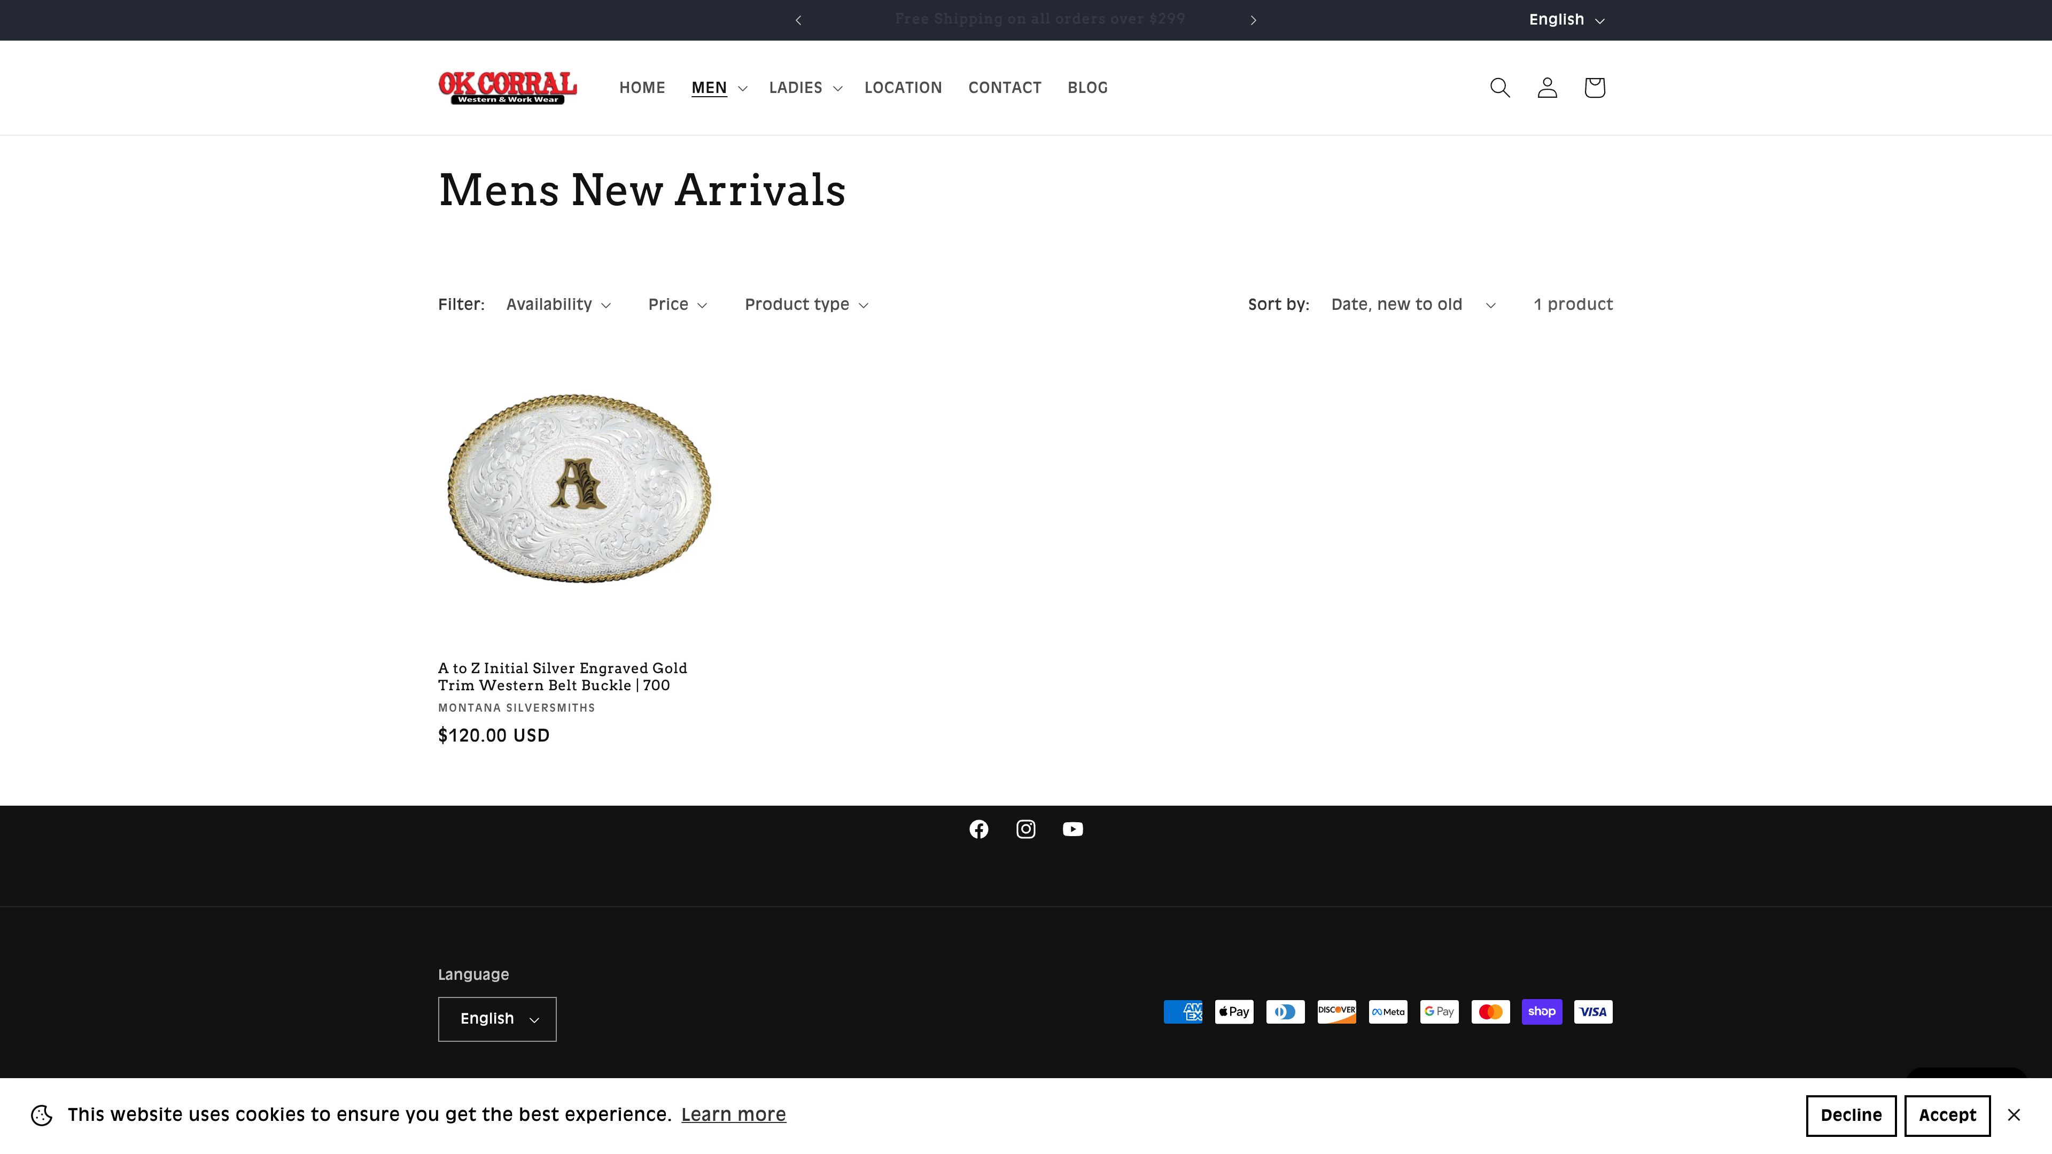Viewport: 2052px width, 1154px height.
Task: Expand the Availability filter
Action: tap(557, 304)
